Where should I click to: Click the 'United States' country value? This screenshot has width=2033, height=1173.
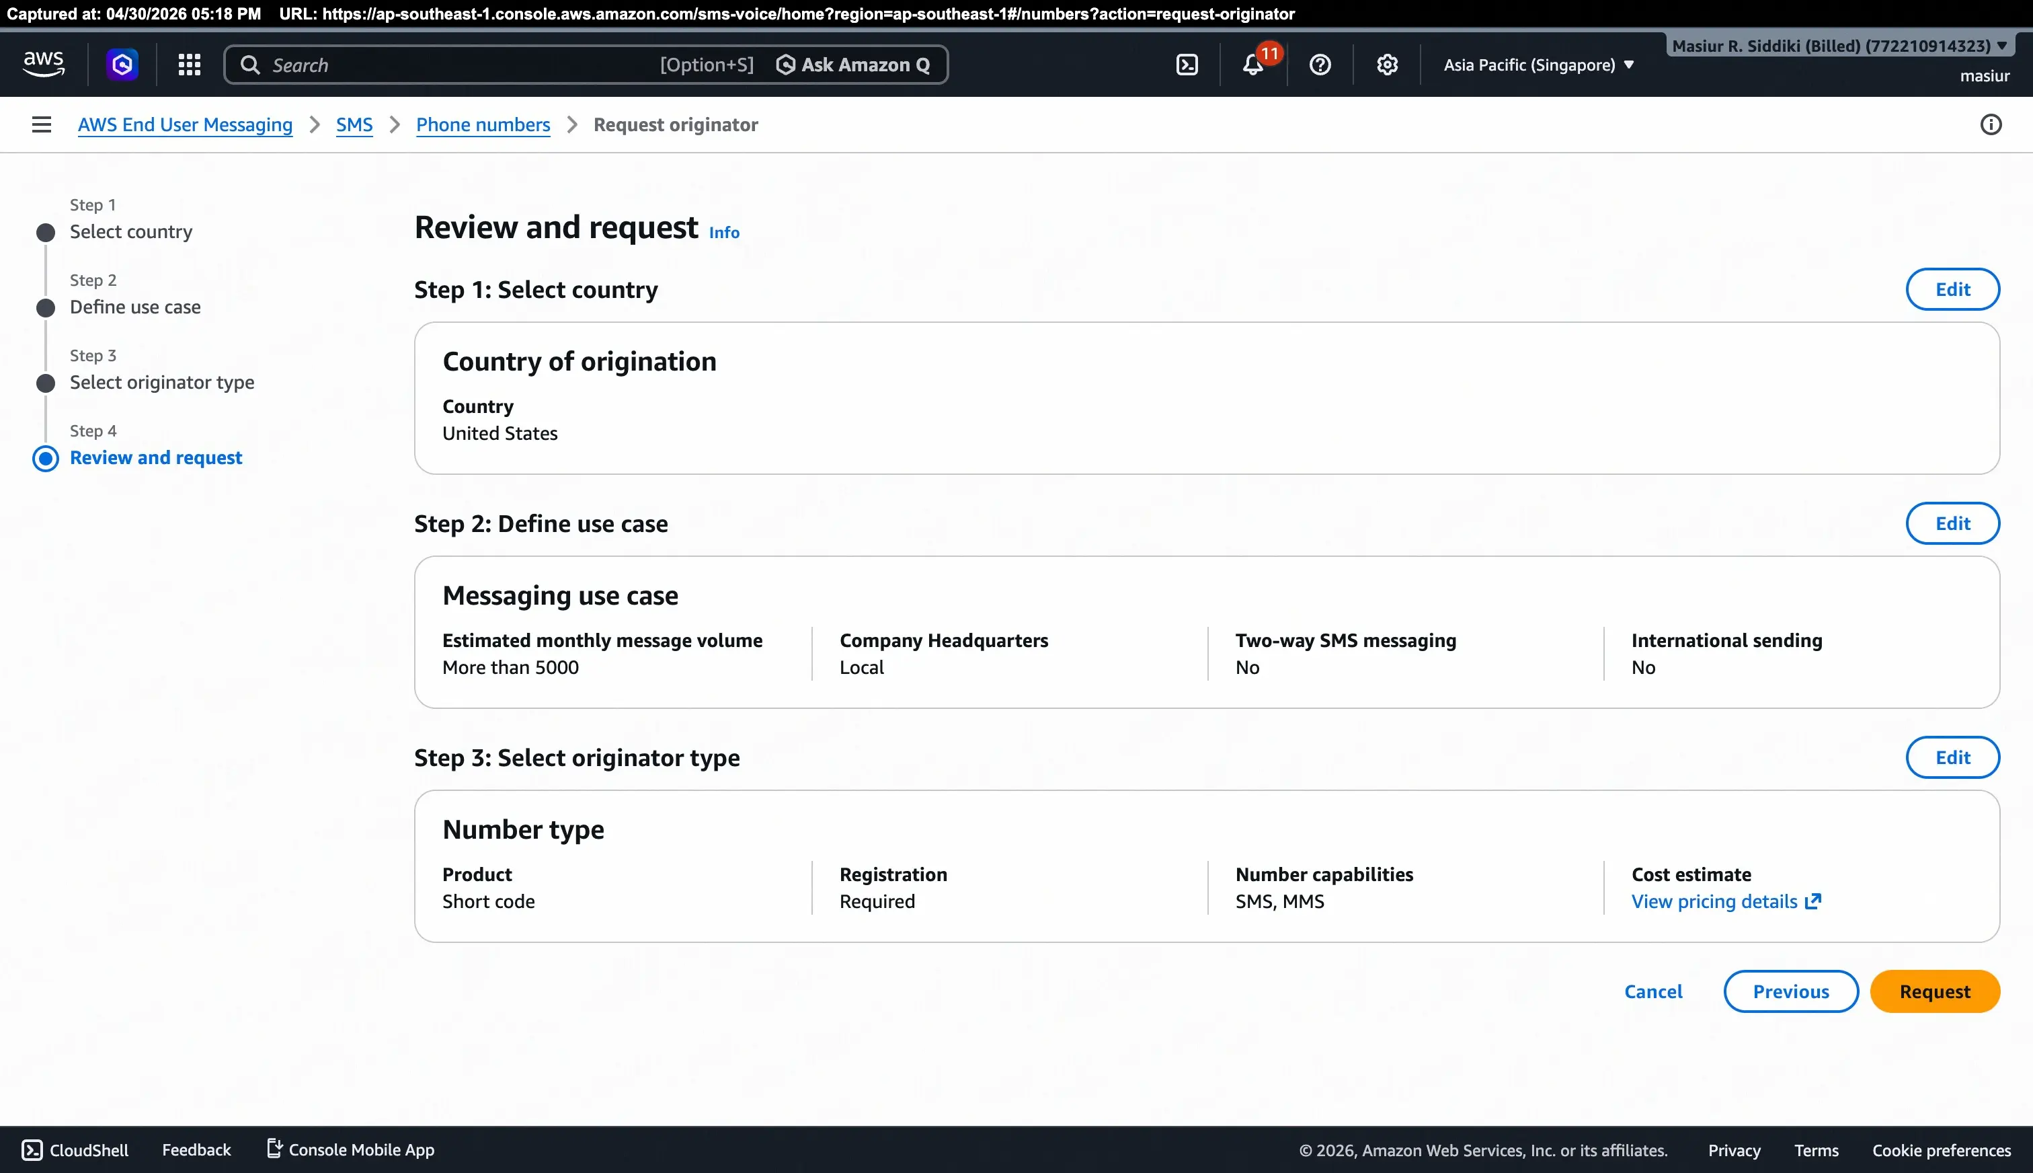[500, 433]
